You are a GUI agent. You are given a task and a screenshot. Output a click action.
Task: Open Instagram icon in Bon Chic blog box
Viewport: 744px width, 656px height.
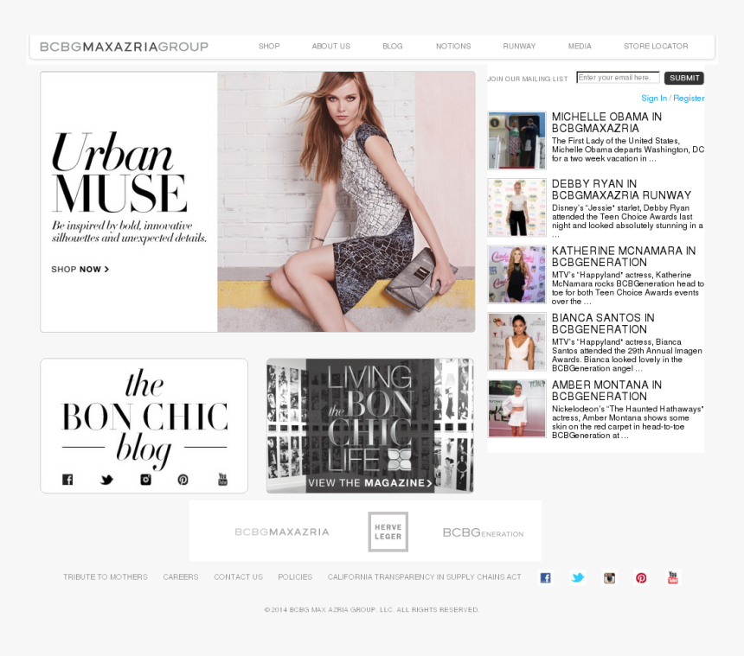tap(145, 479)
